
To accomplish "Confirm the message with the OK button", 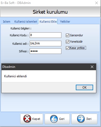I will click(x=84, y=87).
